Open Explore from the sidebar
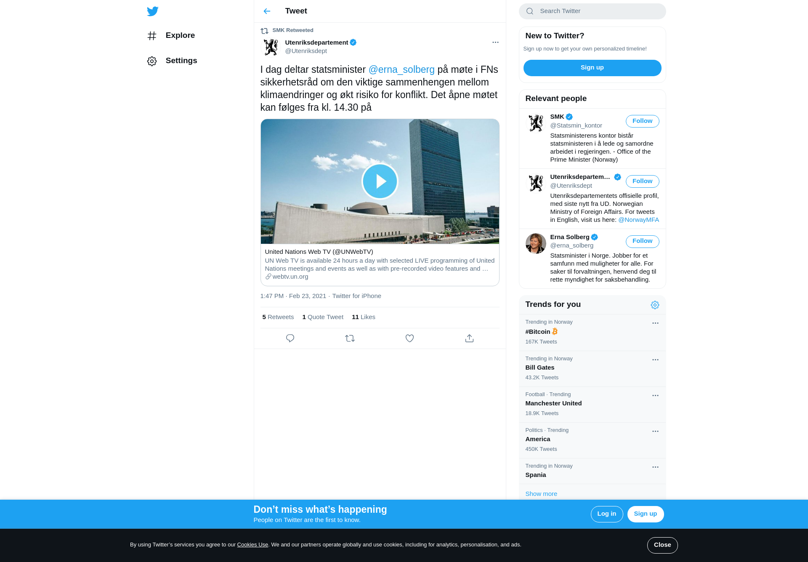Image resolution: width=808 pixels, height=562 pixels. click(171, 35)
